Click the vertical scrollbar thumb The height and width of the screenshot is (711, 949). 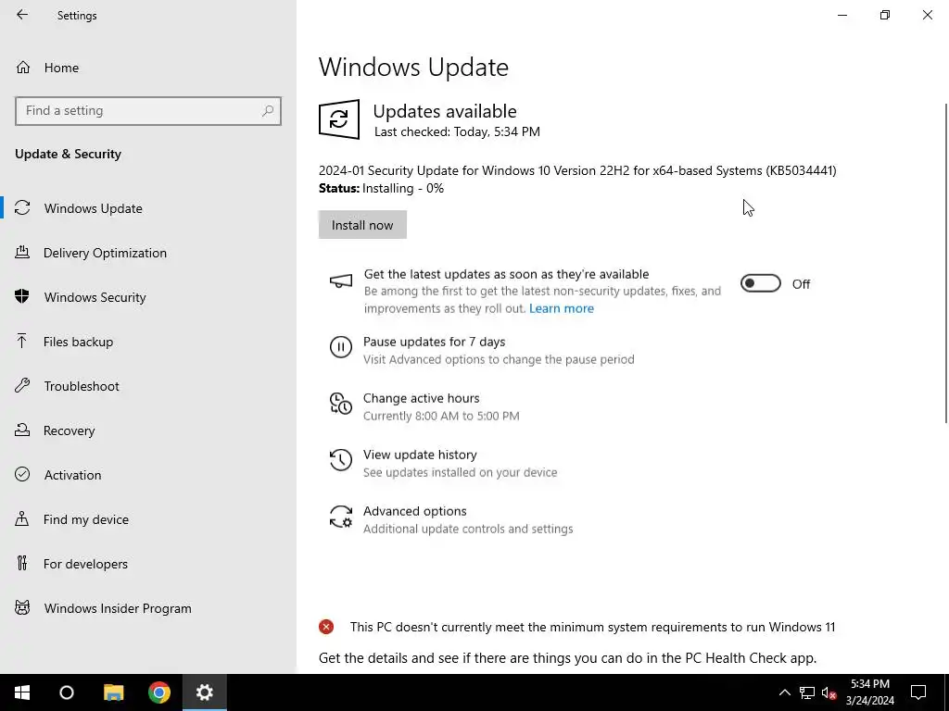(x=946, y=263)
